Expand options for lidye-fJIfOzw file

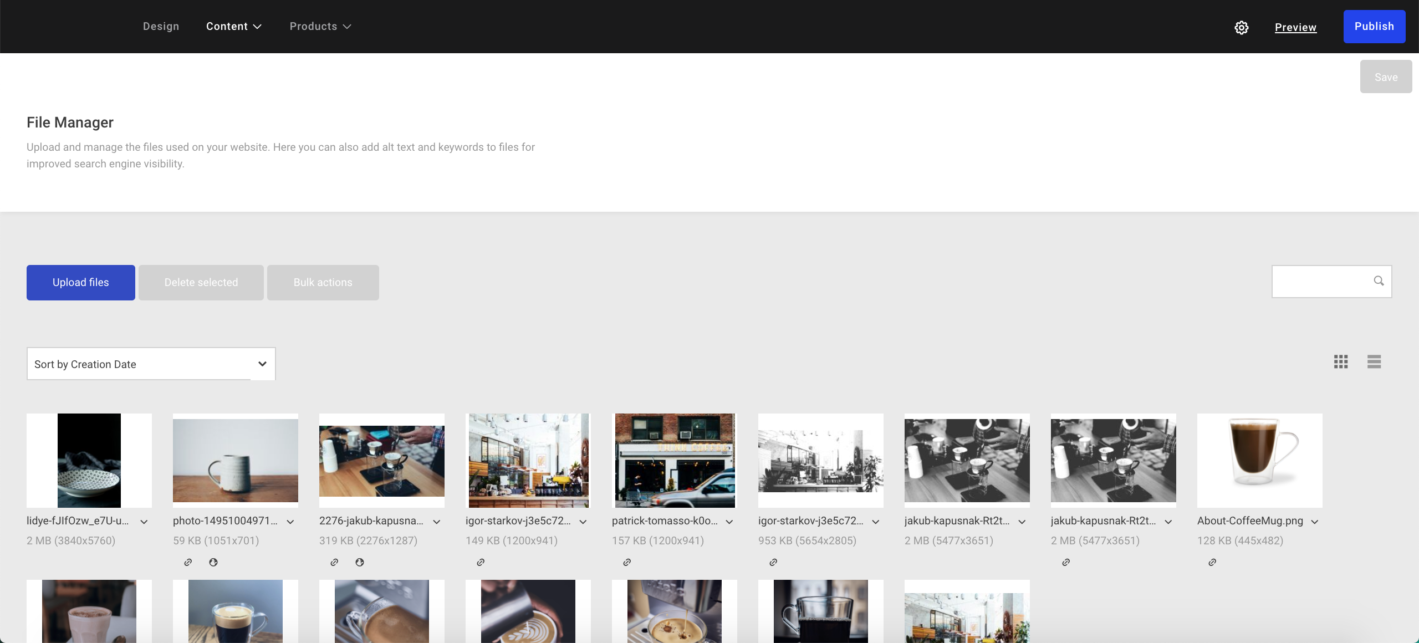(144, 522)
